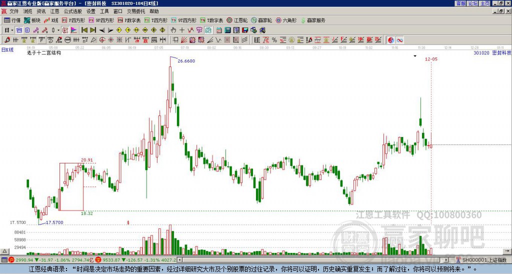Click the 节 solar term icon
Screen dimensions: 512x274
tap(199, 30)
